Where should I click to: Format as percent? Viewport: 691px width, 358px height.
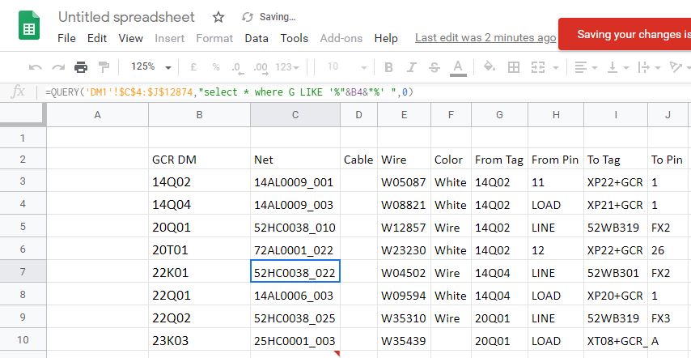pyautogui.click(x=215, y=67)
